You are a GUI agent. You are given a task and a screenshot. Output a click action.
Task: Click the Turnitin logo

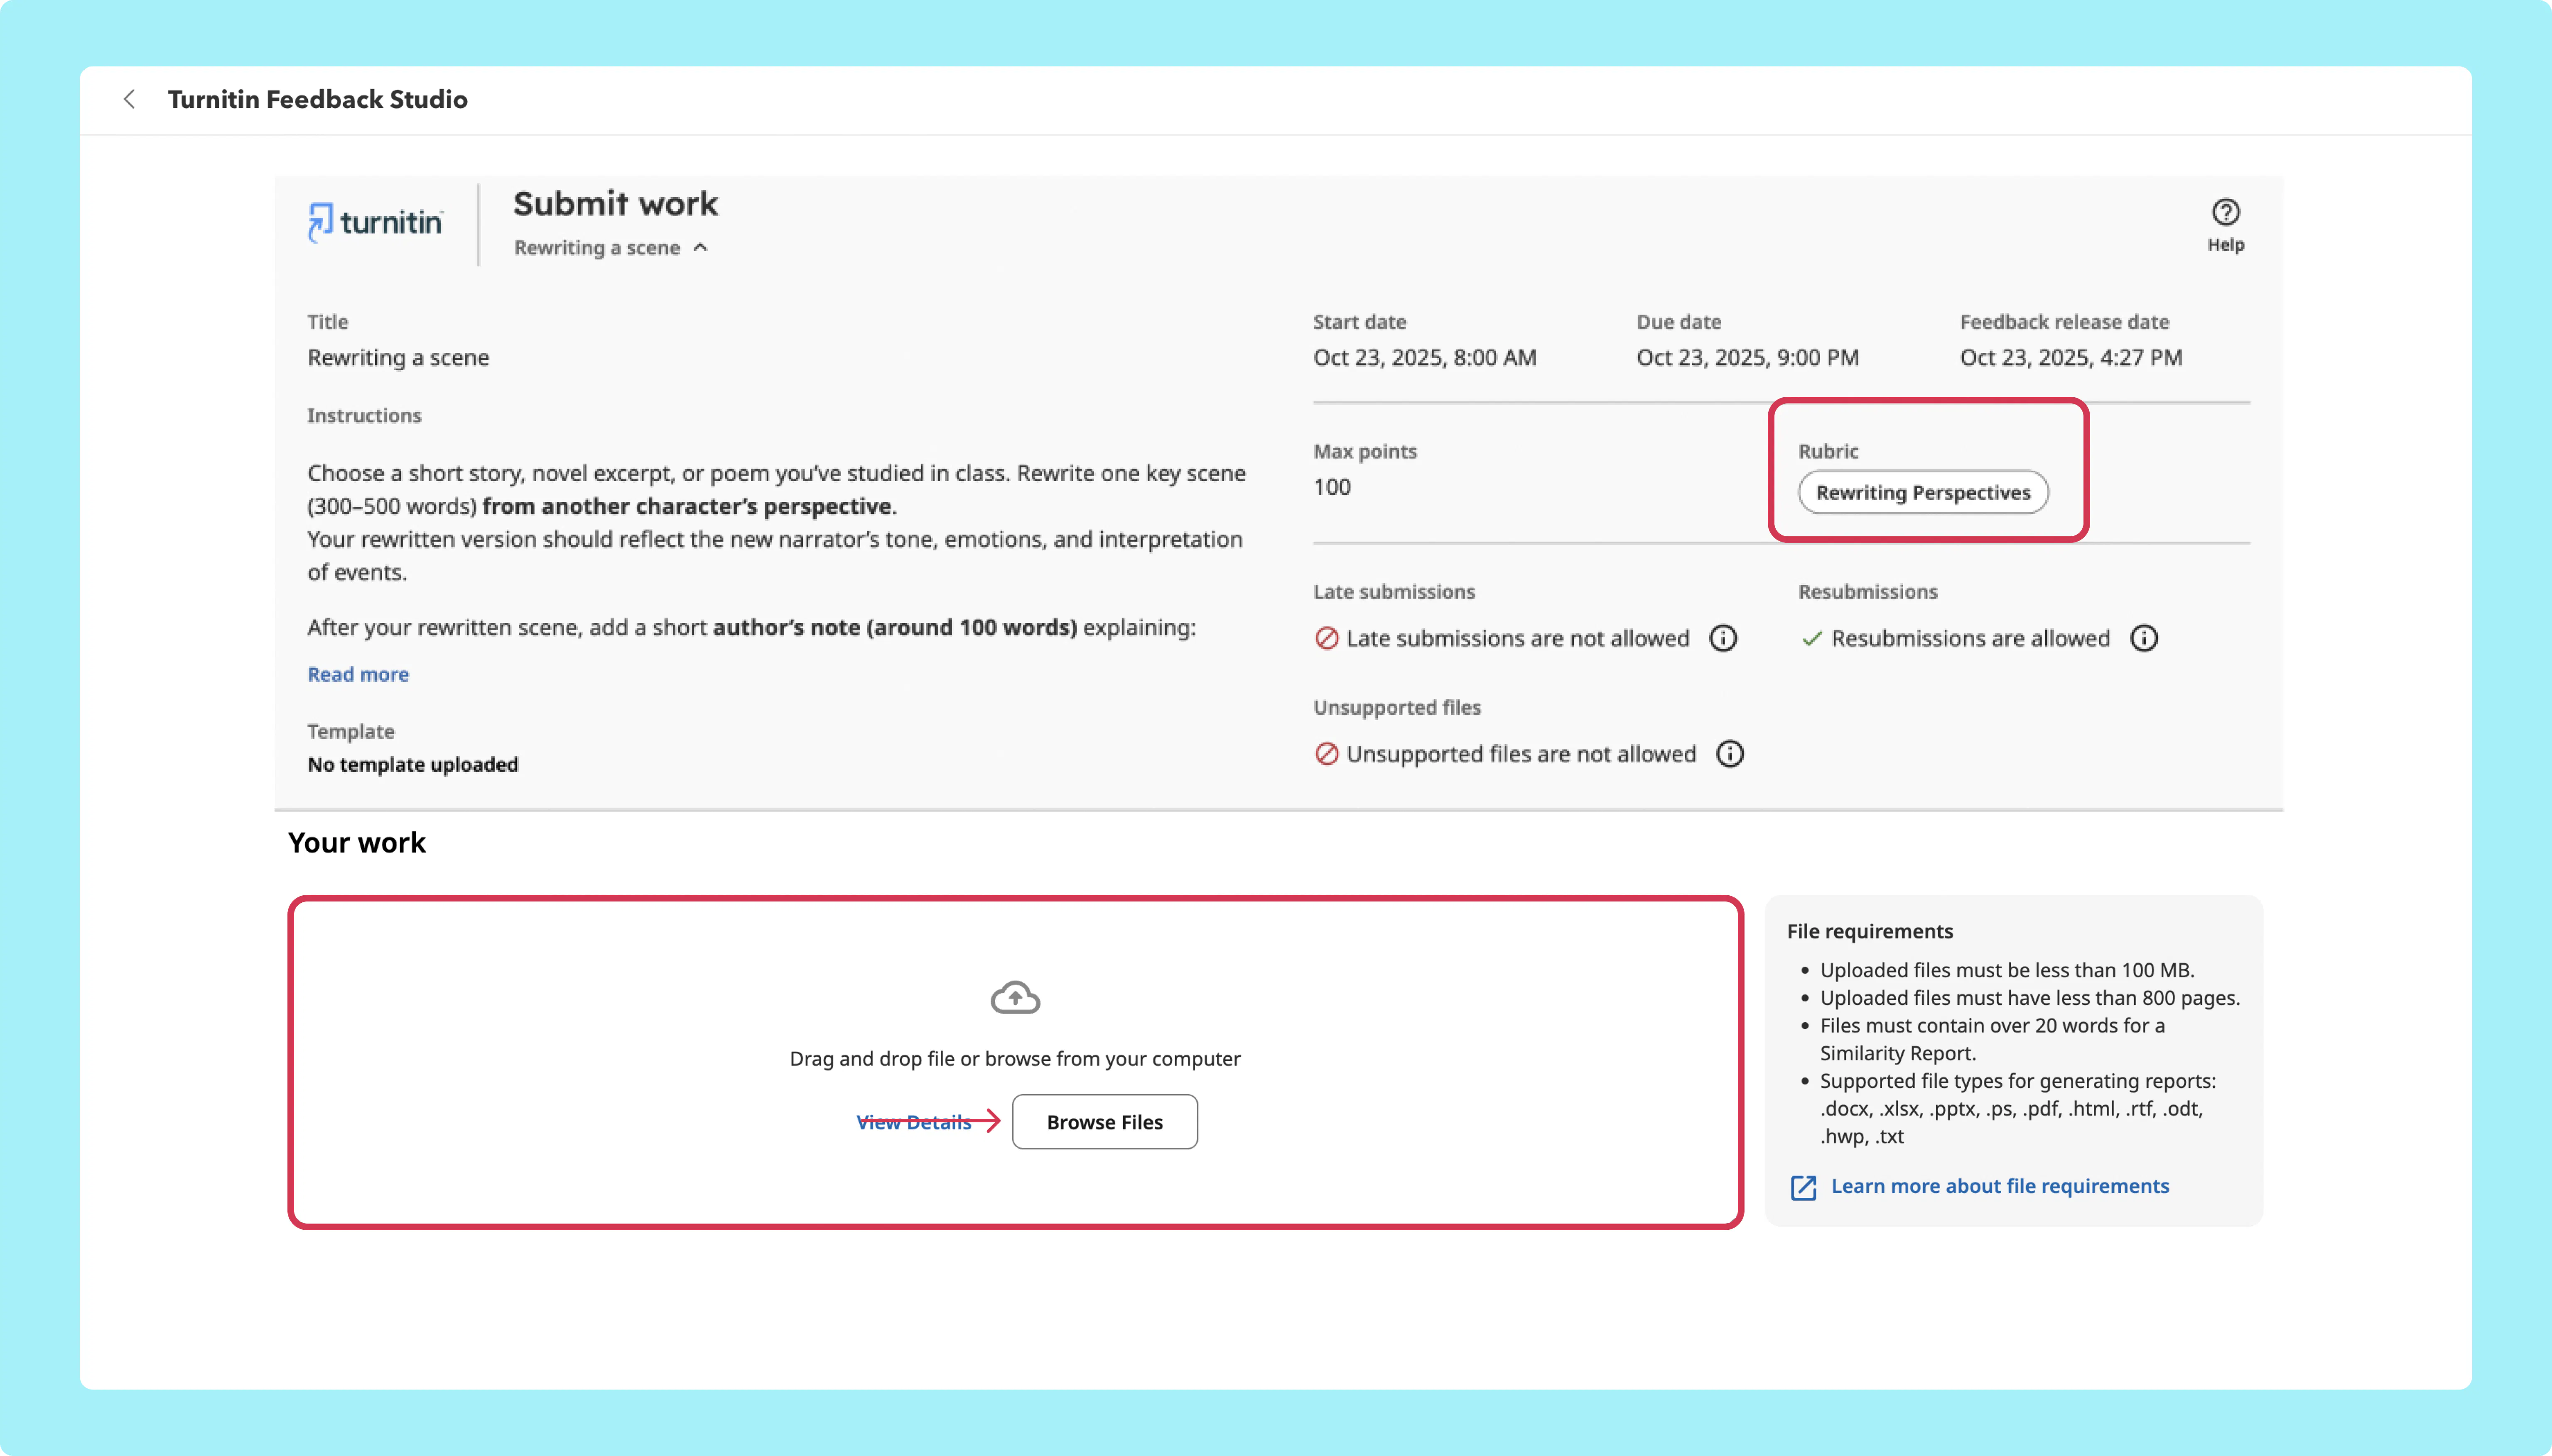pos(375,222)
